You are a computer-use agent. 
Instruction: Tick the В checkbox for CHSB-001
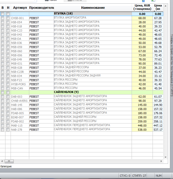click(3, 18)
